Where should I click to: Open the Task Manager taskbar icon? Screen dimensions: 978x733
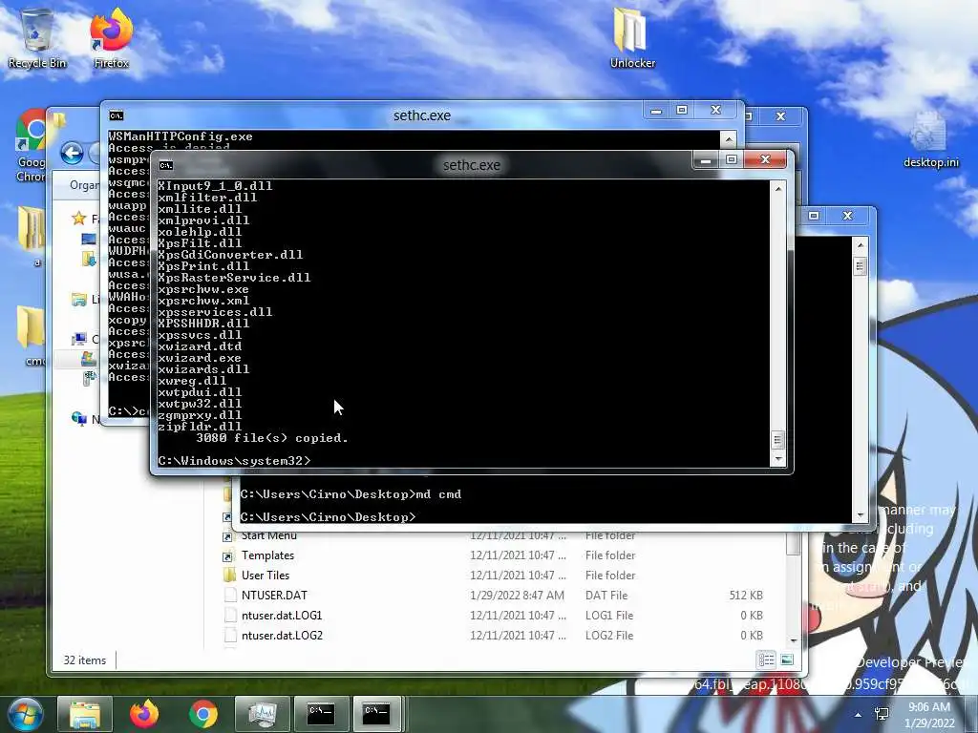click(262, 714)
